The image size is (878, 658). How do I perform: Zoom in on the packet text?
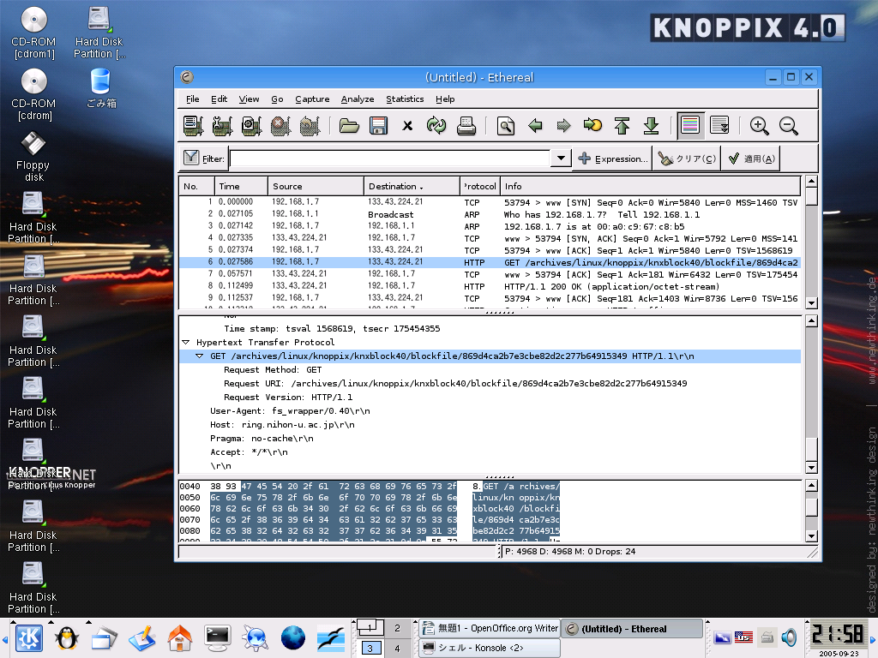(760, 125)
